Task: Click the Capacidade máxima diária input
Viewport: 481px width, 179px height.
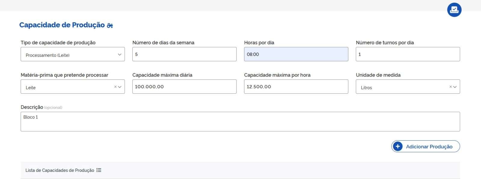Action: pyautogui.click(x=184, y=87)
